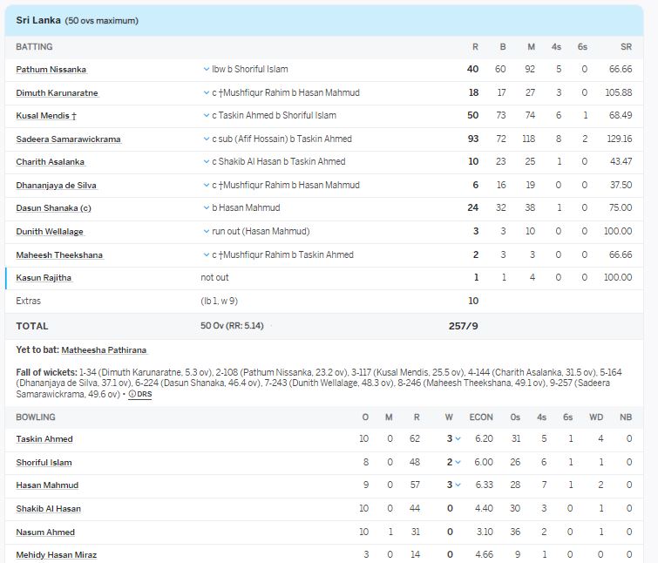The image size is (658, 563).
Task: Expand Hasan Mahmud's 3 wickets chevron
Action: pyautogui.click(x=458, y=485)
